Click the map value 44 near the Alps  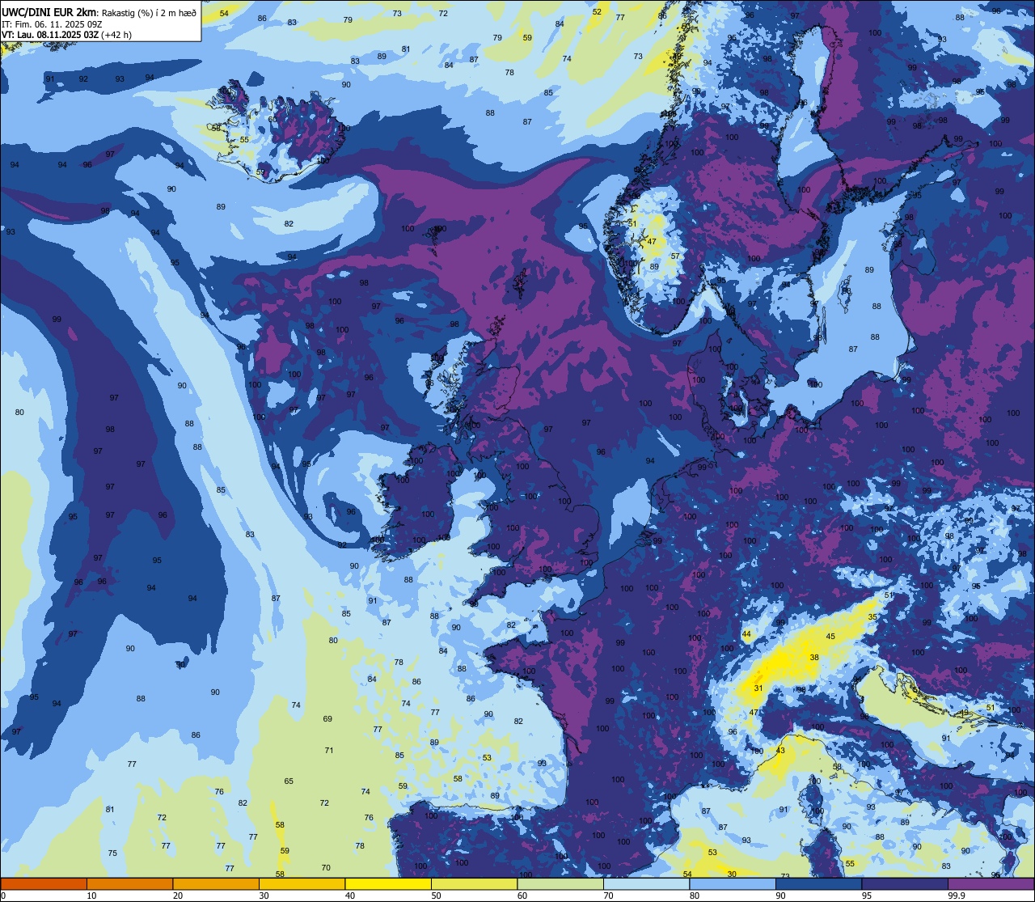coord(746,634)
